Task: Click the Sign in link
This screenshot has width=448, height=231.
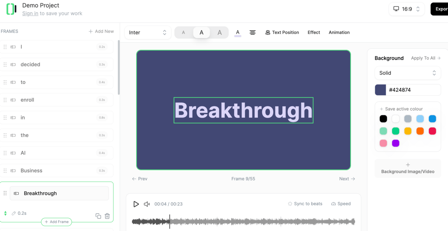Action: click(x=30, y=13)
